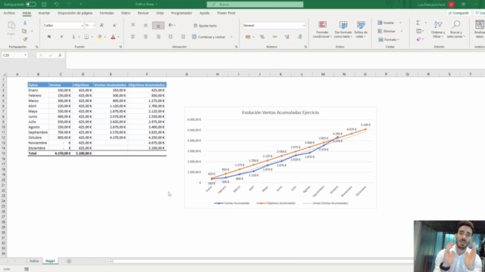This screenshot has width=485, height=272.
Task: Click decrease decimals icon
Action: pos(300,37)
